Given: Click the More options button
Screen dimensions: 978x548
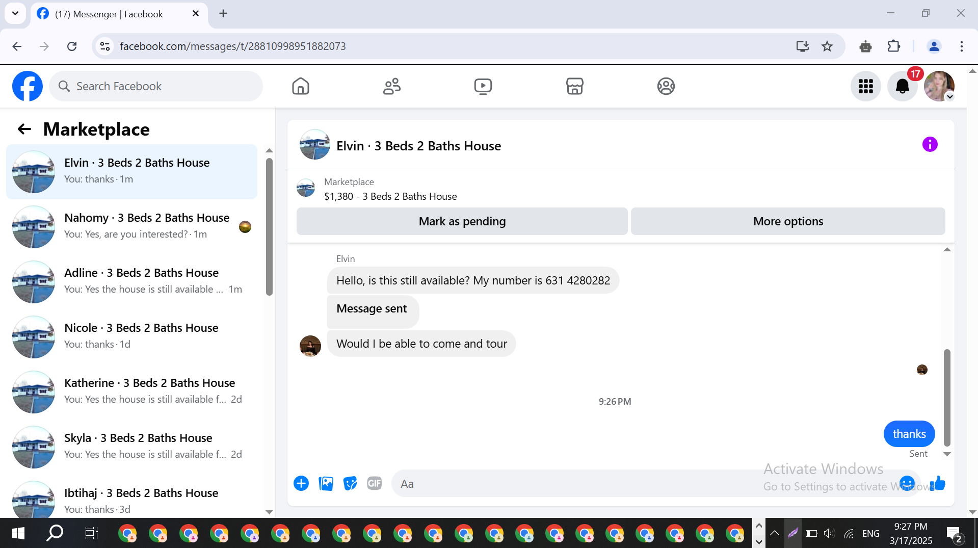Looking at the screenshot, I should tap(788, 221).
